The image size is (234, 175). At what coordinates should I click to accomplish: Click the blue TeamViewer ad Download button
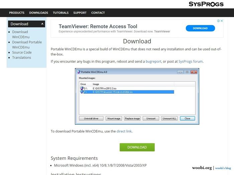[200, 28]
